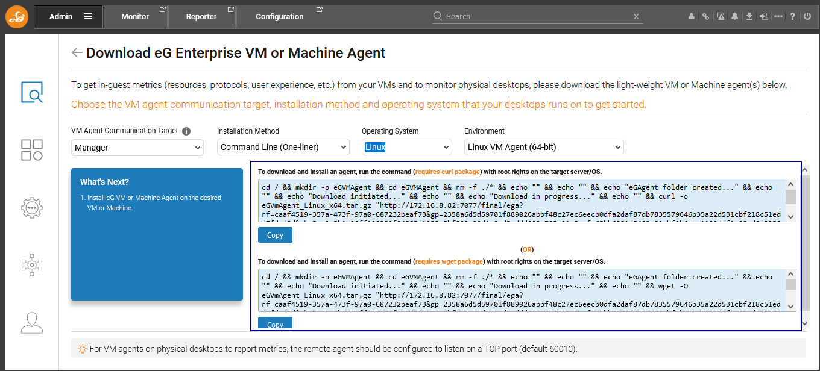Screen dimensions: 820x371
Task: Open the user profile icon in the header
Action: click(x=692, y=17)
